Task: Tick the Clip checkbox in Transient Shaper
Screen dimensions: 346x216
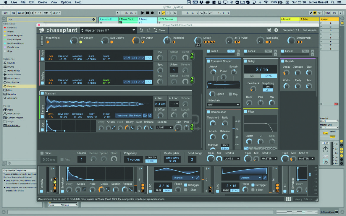Action: pos(230,94)
